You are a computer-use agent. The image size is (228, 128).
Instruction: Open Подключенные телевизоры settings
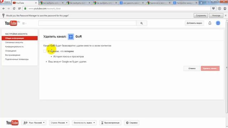pos(17,59)
